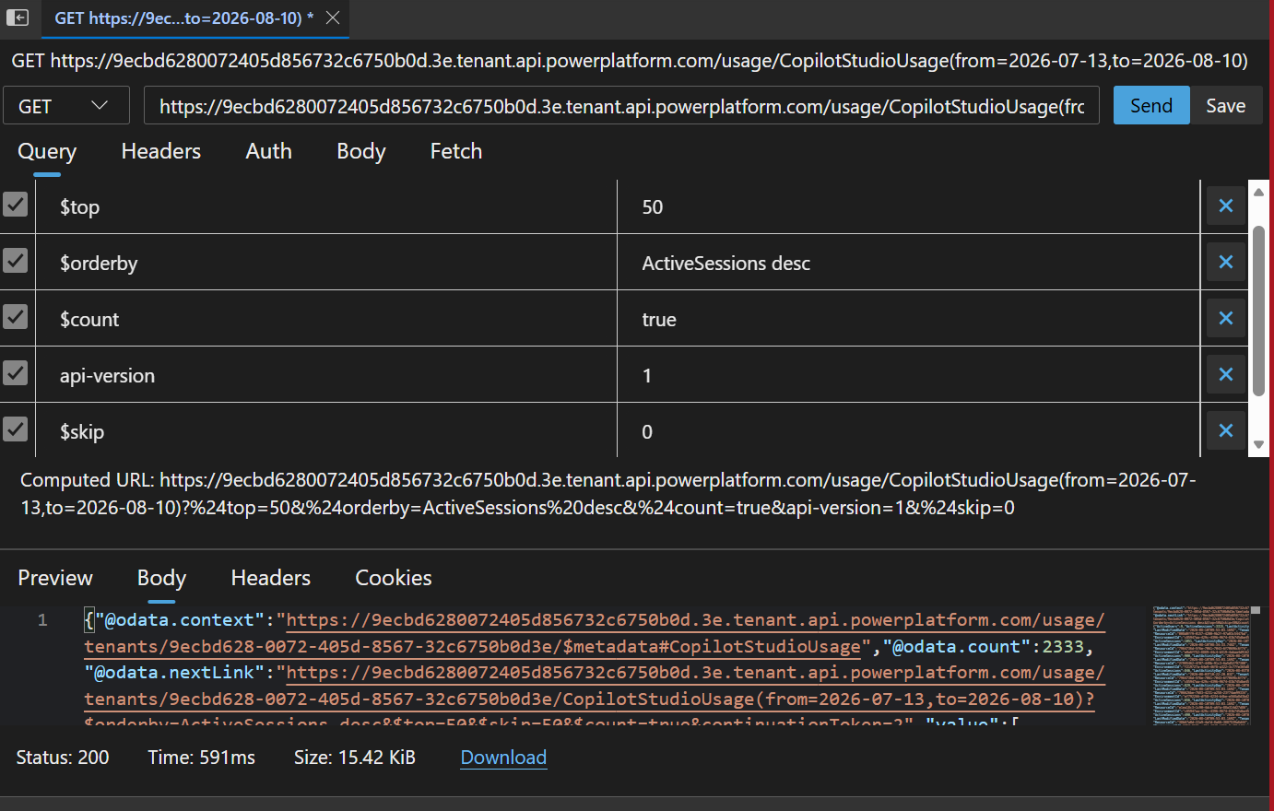Viewport: 1274px width, 811px height.
Task: Click the Time: 591ms text
Action: tap(202, 758)
